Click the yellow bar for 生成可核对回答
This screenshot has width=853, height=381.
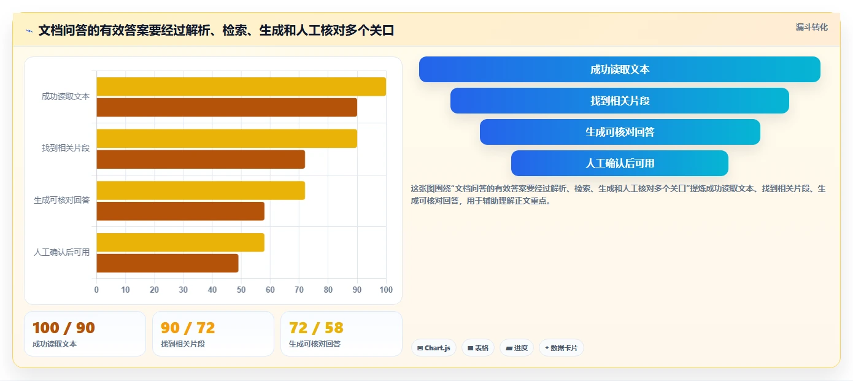201,190
